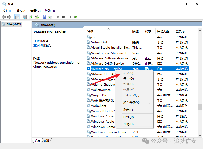Open the 查看(V) menu
The height and width of the screenshot is (149, 203).
(x=35, y=11)
